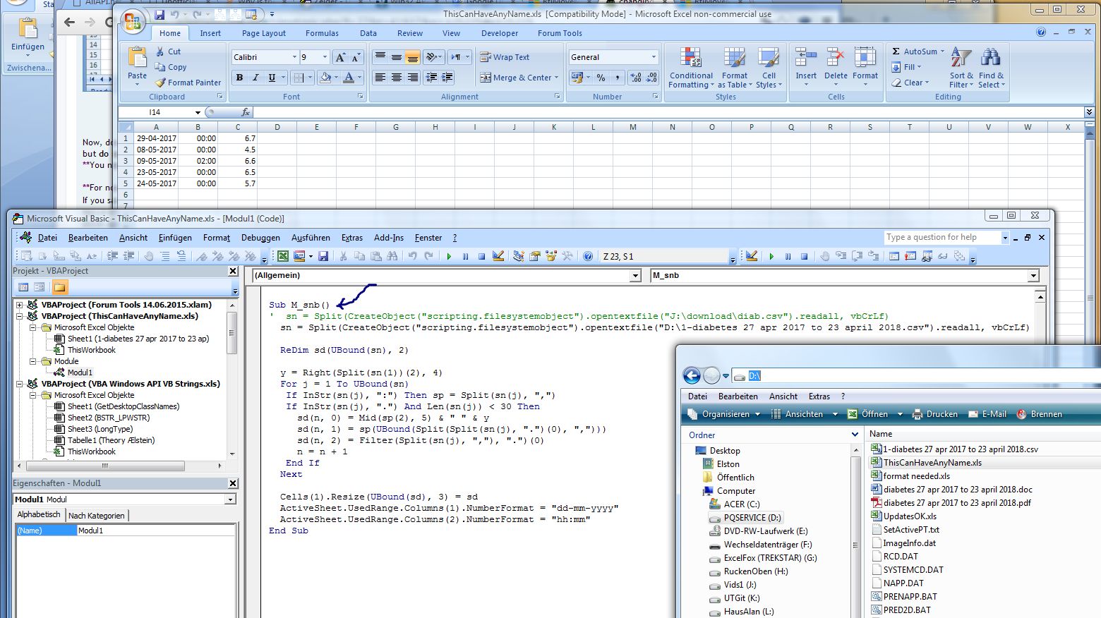This screenshot has width=1101, height=618.
Task: Click the Paste clipboard icon in Excel
Action: [x=138, y=56]
